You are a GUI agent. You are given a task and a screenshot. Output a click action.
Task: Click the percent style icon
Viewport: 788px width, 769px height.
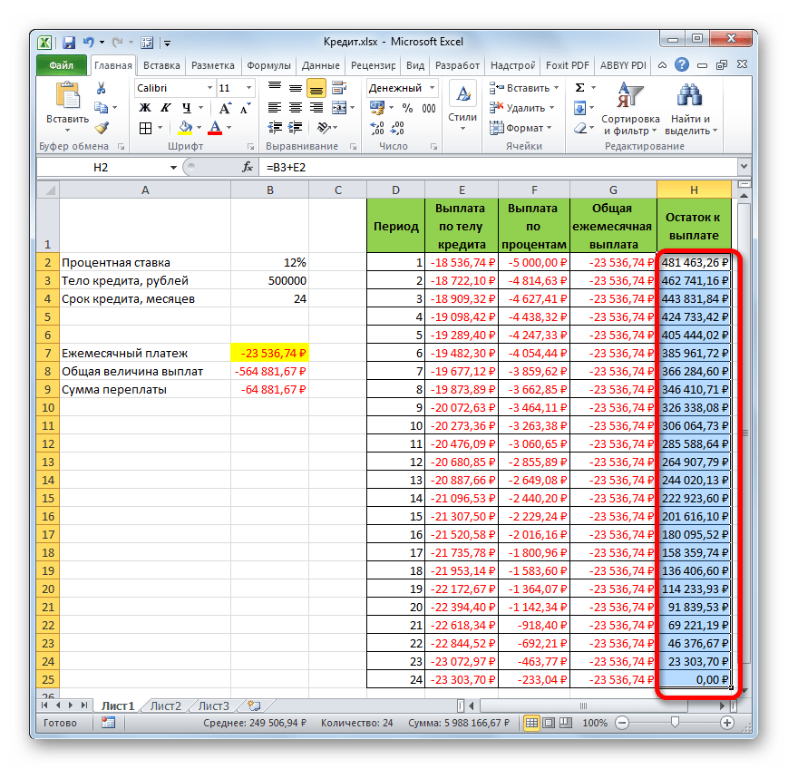[407, 108]
